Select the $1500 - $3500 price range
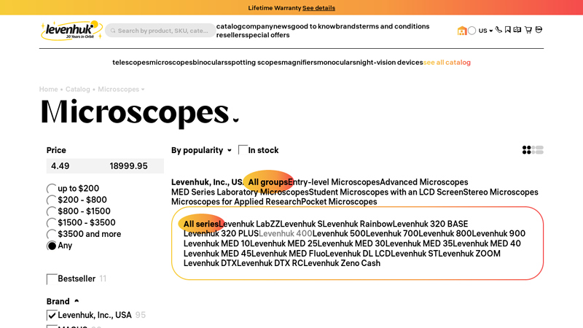583x328 pixels. pyautogui.click(x=51, y=223)
